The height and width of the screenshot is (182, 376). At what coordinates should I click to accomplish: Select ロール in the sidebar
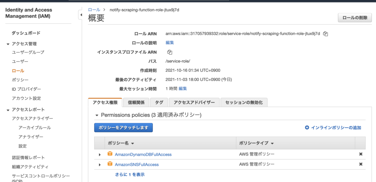(x=18, y=71)
